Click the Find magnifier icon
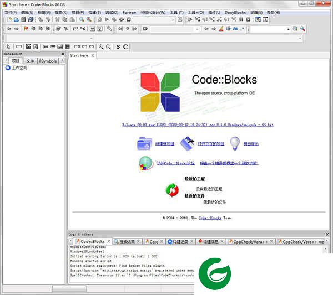 click(x=82, y=20)
